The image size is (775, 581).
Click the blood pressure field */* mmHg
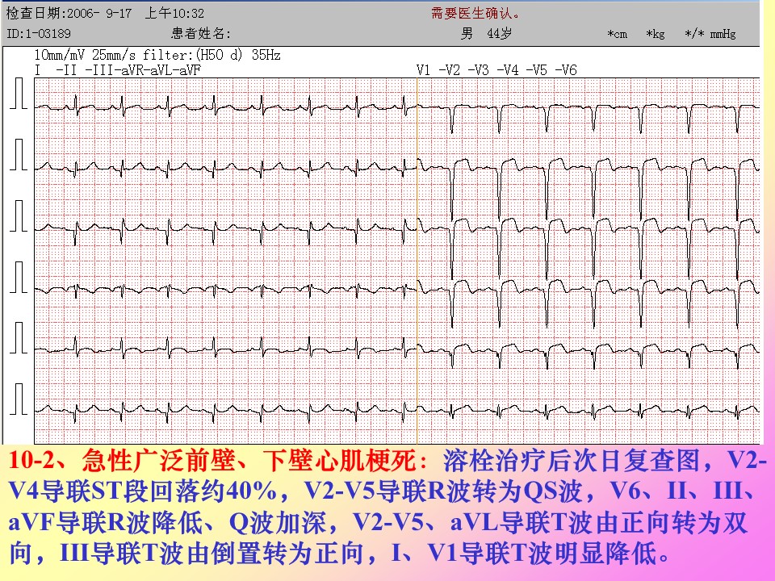(710, 34)
